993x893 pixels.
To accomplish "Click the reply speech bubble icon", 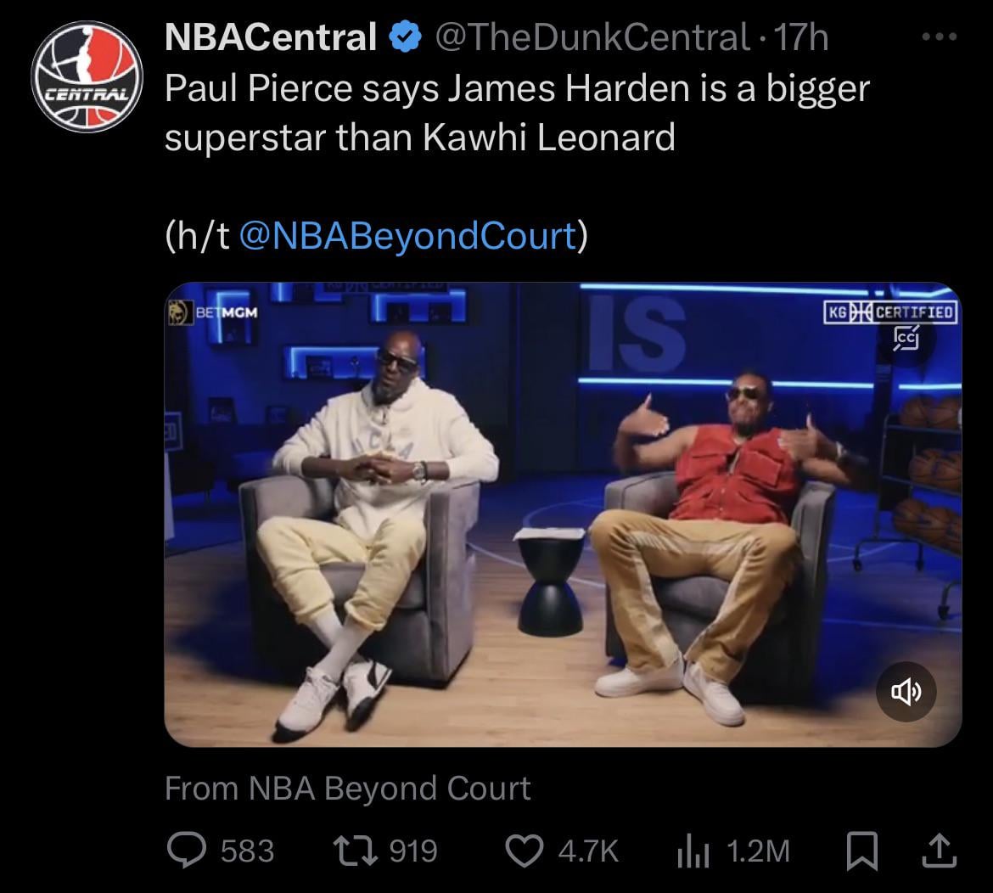I will point(186,850).
